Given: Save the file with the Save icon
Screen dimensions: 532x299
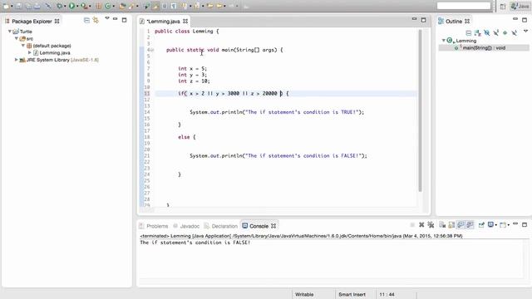Looking at the screenshot, I should (x=18, y=6).
